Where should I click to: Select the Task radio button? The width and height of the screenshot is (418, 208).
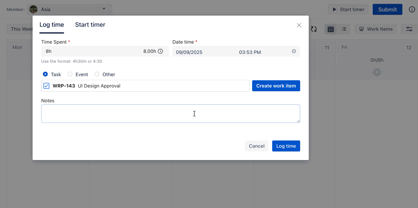[x=45, y=74]
